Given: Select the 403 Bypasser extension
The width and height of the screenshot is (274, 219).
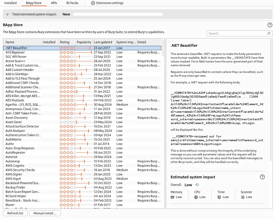Looking at the screenshot, I should 82,52.
